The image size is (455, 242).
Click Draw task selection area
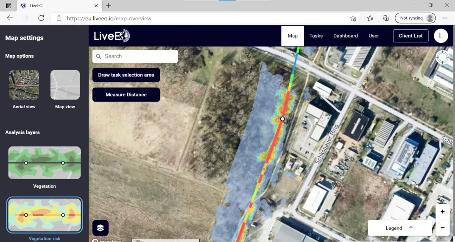click(x=126, y=75)
